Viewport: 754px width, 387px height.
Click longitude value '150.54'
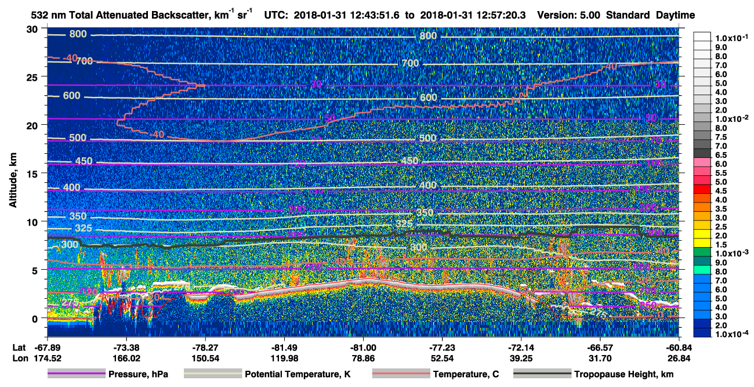tap(205, 358)
